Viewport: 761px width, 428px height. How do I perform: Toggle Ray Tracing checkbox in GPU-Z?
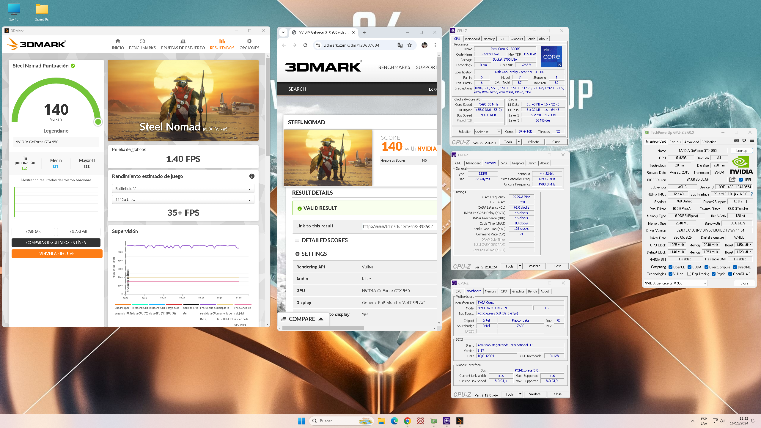[689, 274]
